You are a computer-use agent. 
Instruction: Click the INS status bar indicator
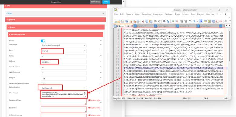pyautogui.click(x=225, y=98)
